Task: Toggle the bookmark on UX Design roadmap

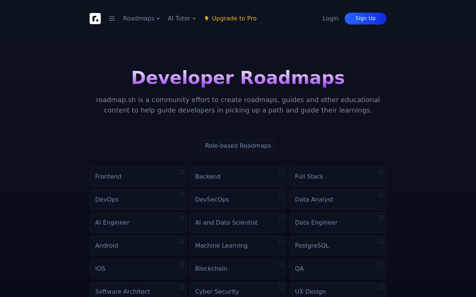Action: [x=381, y=287]
